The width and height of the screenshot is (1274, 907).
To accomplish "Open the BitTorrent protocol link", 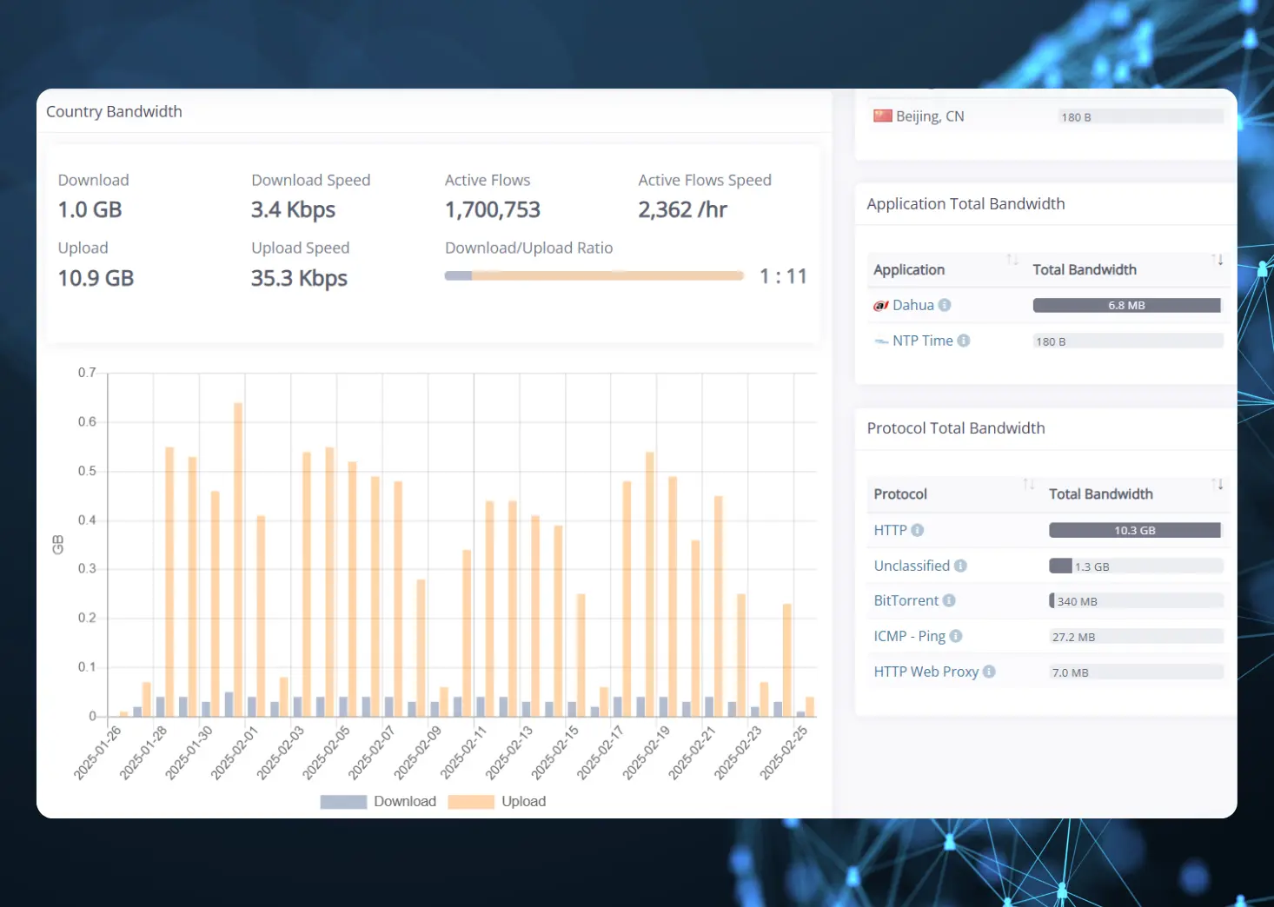I will [x=906, y=600].
